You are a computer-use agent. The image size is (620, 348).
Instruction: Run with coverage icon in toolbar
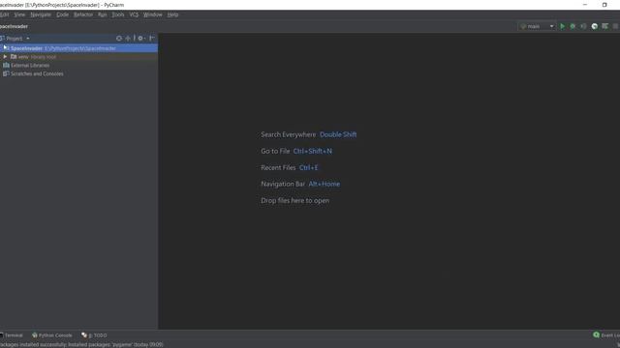[x=583, y=26]
